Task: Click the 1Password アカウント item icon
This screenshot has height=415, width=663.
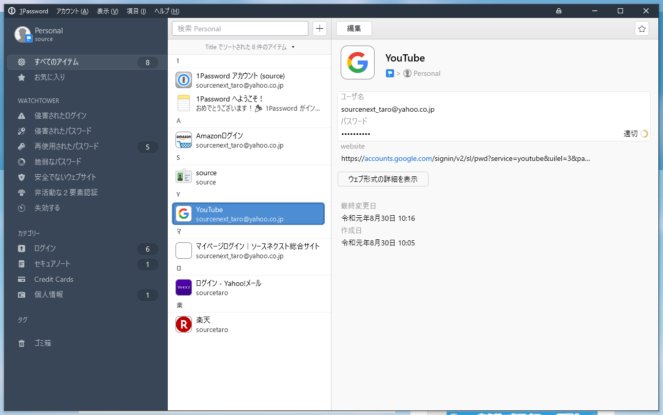Action: (184, 80)
